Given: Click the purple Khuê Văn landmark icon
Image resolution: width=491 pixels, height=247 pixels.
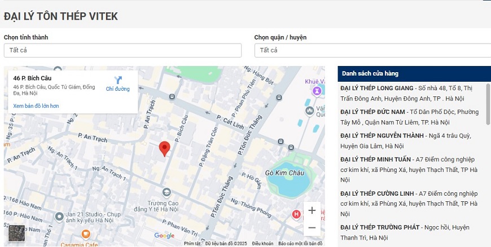Looking at the screenshot, I should (x=317, y=91).
